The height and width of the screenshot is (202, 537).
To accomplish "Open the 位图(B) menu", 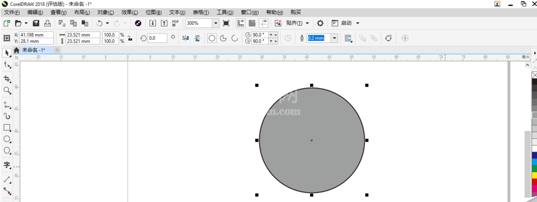I will coord(154,13).
